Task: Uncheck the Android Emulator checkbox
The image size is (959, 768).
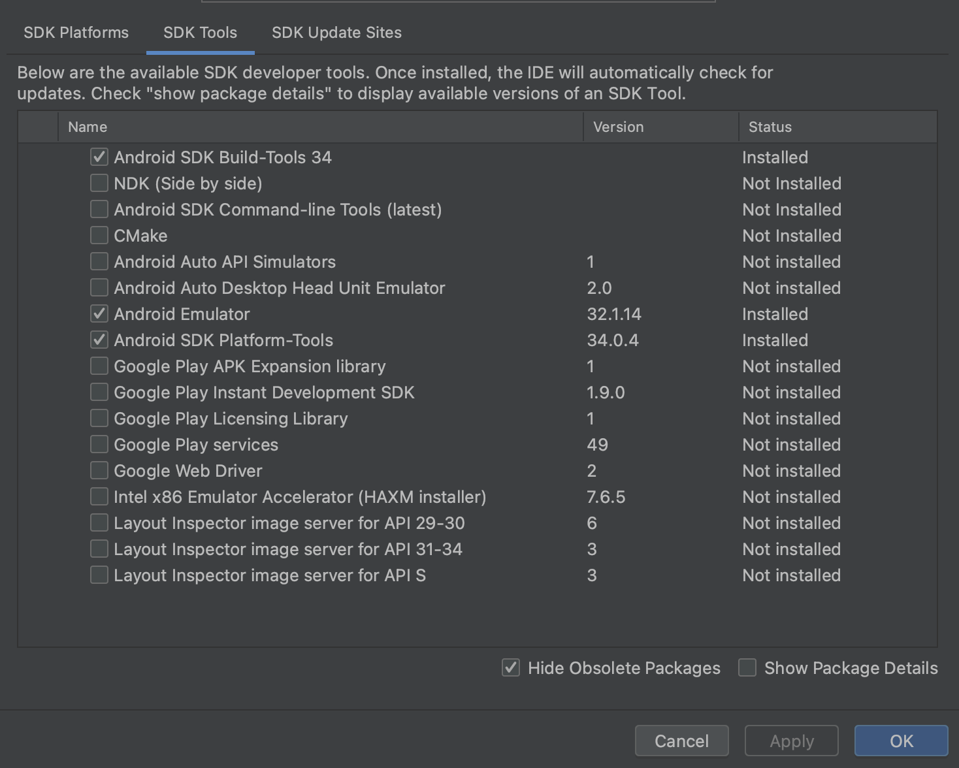Action: coord(99,314)
